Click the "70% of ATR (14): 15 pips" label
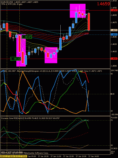This screenshot has height=158, width=118. pyautogui.click(x=12, y=4)
